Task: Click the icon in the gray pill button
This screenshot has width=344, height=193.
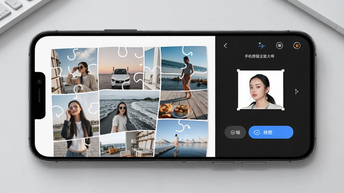Action: 232,132
